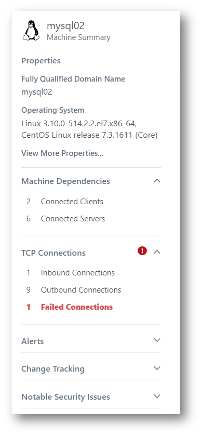Collapse the Machine Dependencies chevron
This screenshot has height=436, width=202.
(157, 181)
